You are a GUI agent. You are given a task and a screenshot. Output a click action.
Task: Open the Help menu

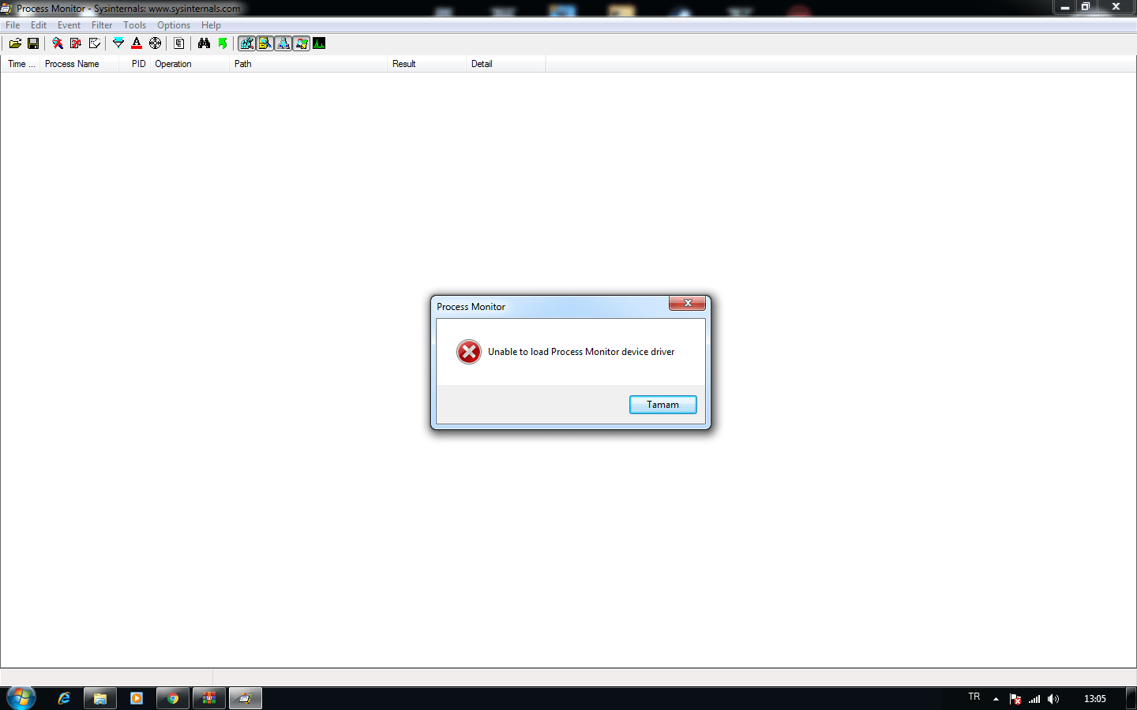point(211,25)
